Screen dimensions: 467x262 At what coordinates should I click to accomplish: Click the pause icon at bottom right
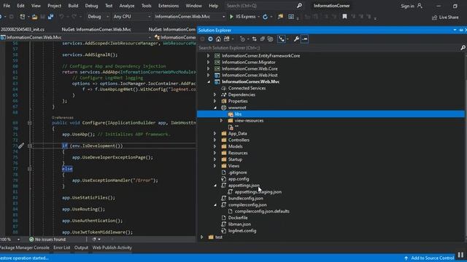click(x=460, y=255)
